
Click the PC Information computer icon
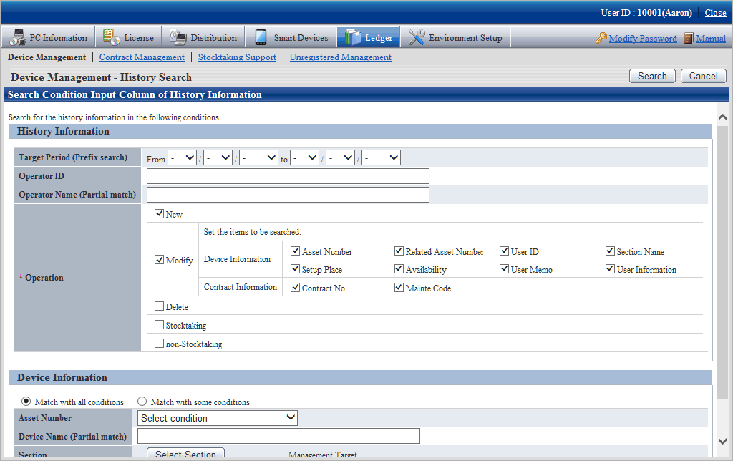click(18, 37)
